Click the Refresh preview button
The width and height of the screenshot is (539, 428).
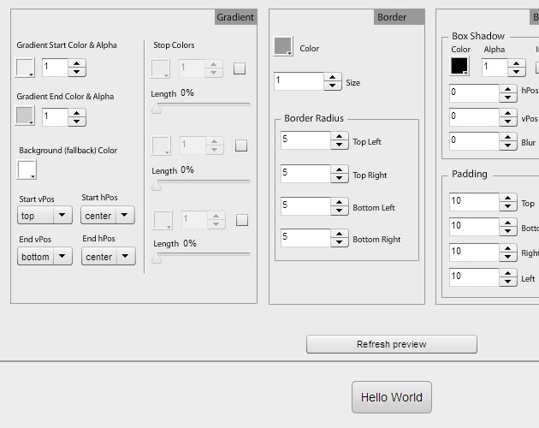click(x=391, y=344)
